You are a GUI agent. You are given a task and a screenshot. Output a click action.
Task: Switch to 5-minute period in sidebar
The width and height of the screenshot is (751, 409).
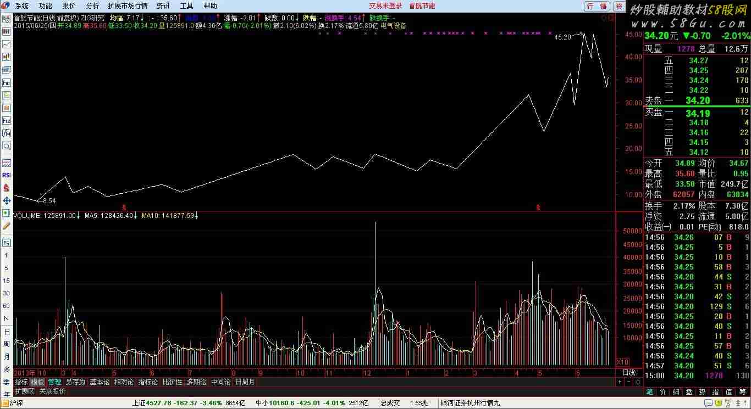(x=7, y=268)
